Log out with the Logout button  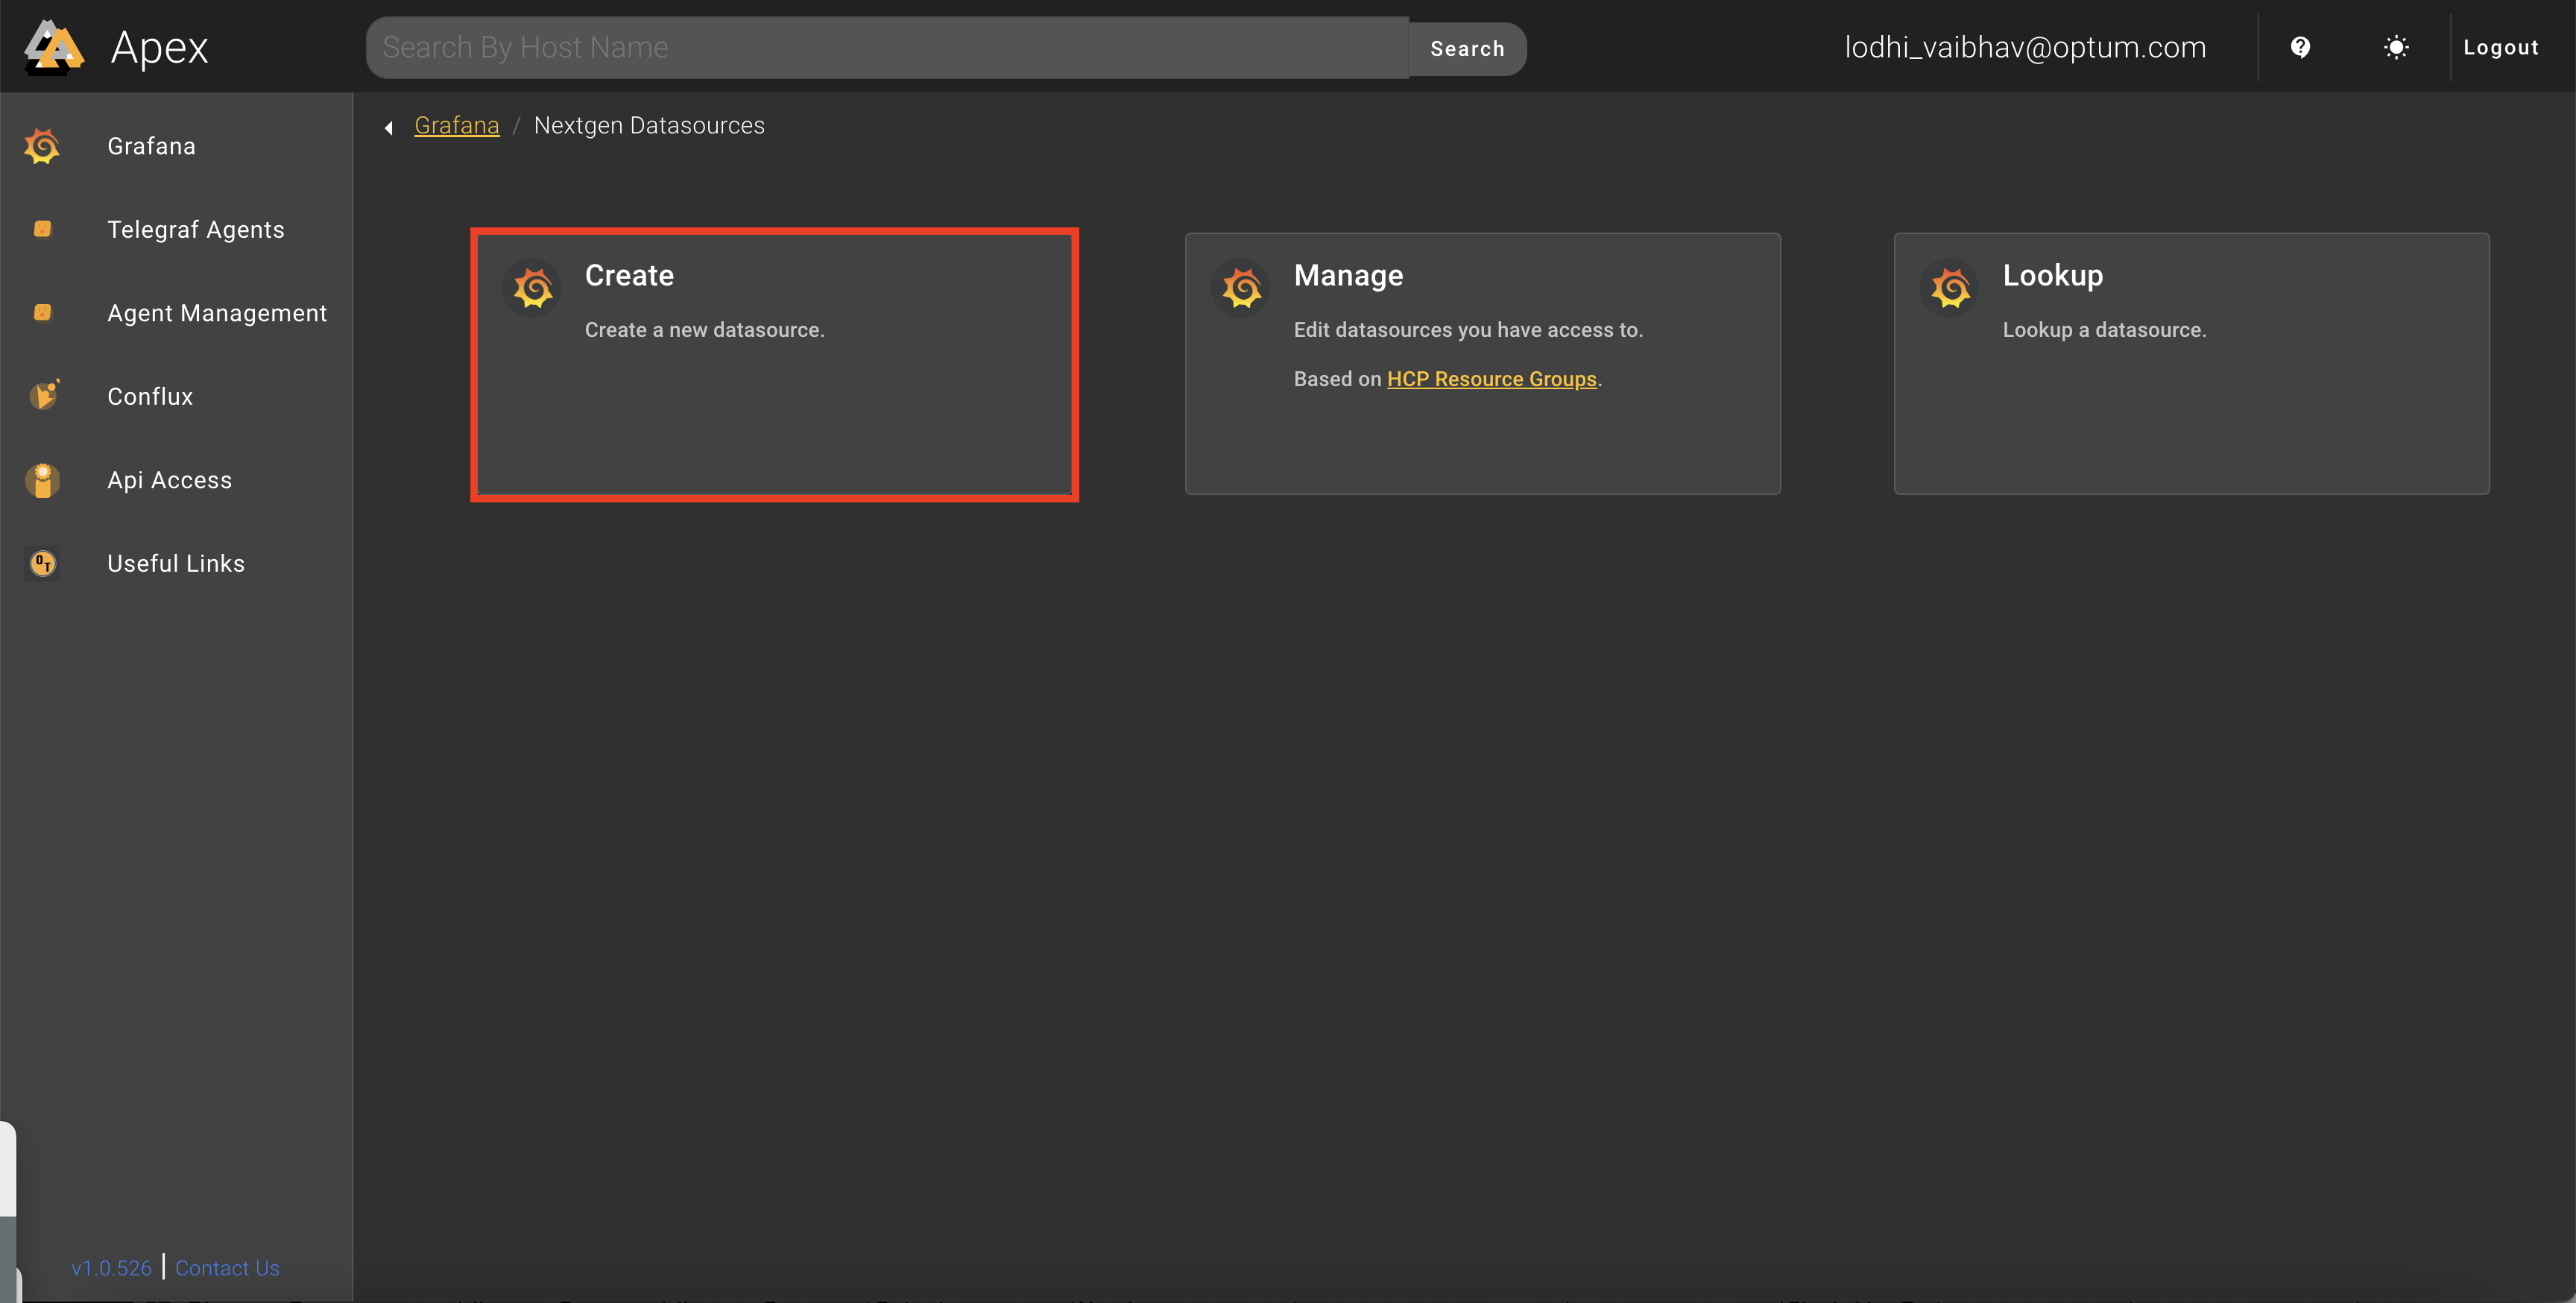tap(2501, 47)
